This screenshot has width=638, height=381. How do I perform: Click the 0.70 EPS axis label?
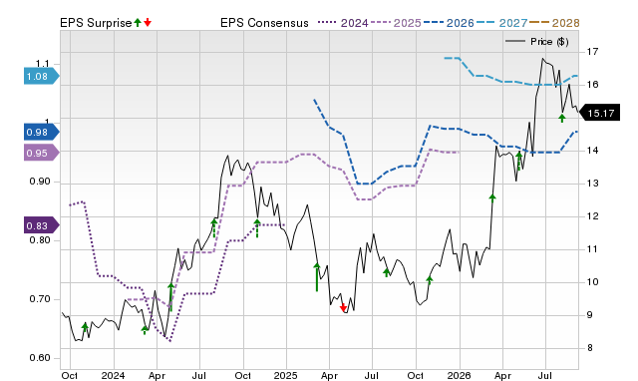click(40, 299)
